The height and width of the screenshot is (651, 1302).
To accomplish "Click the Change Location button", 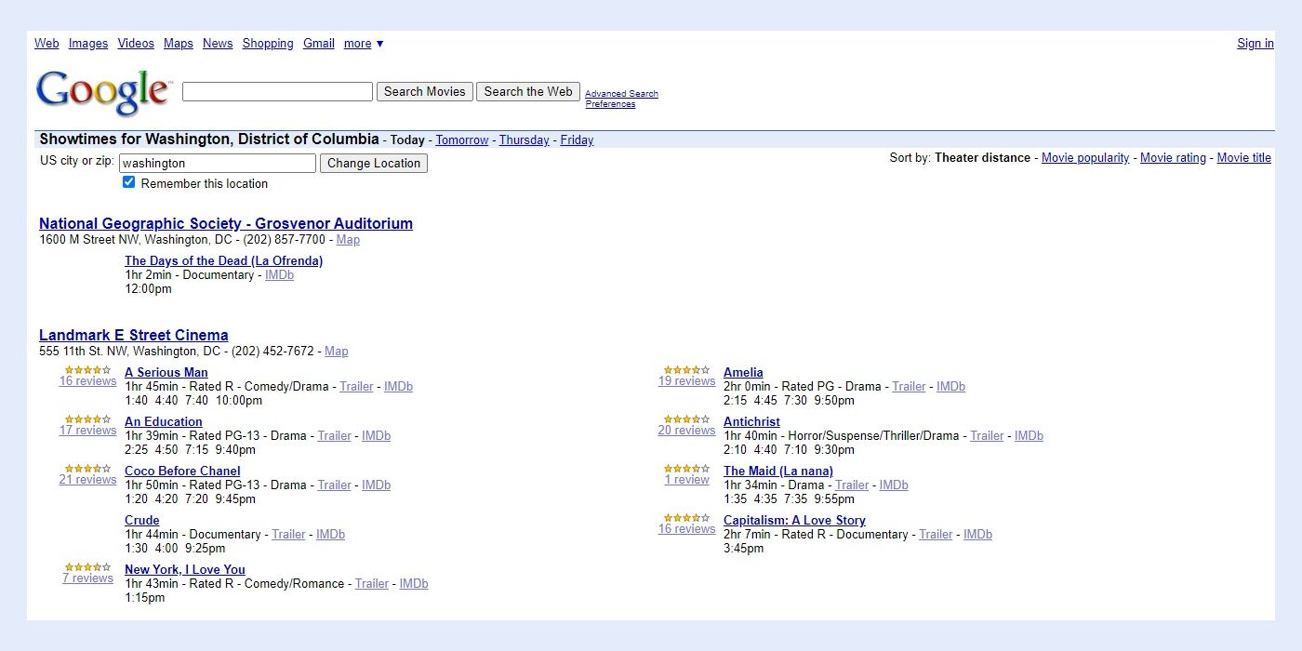I will coord(374,164).
